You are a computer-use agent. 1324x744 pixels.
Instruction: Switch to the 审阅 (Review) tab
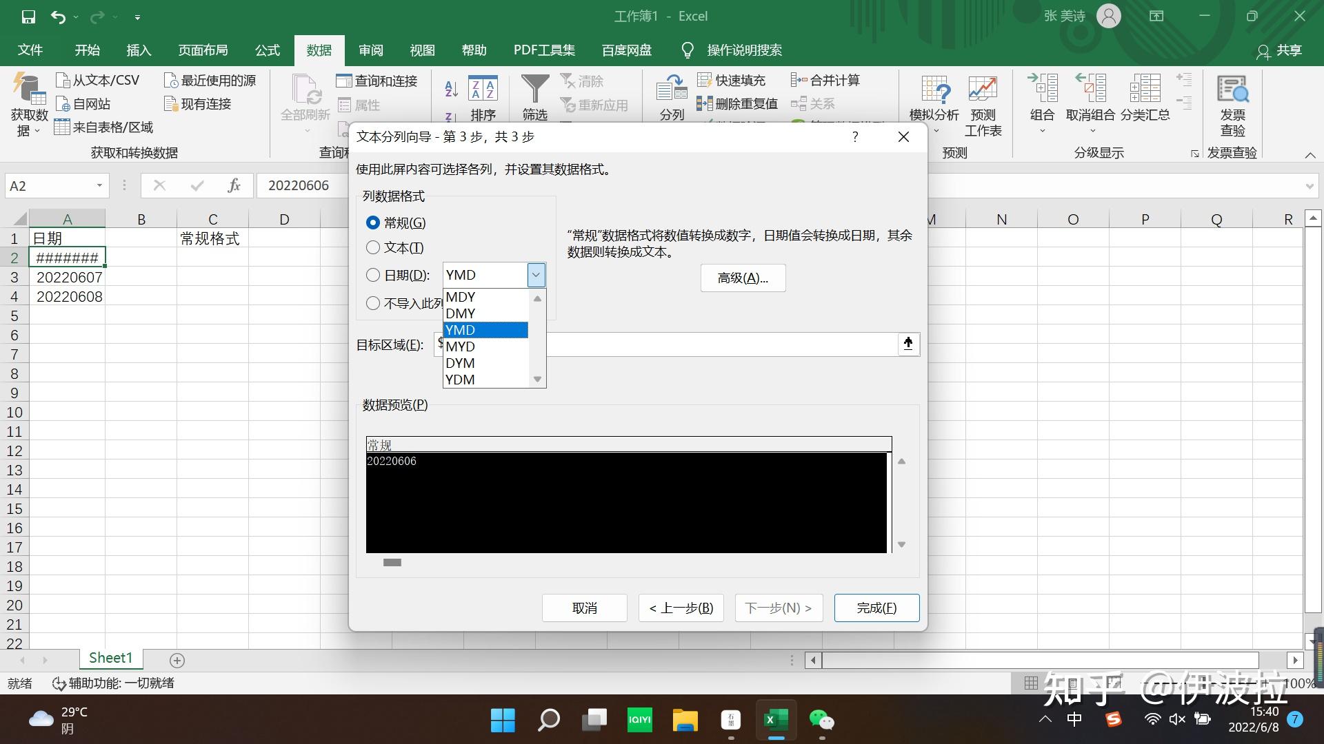click(371, 50)
